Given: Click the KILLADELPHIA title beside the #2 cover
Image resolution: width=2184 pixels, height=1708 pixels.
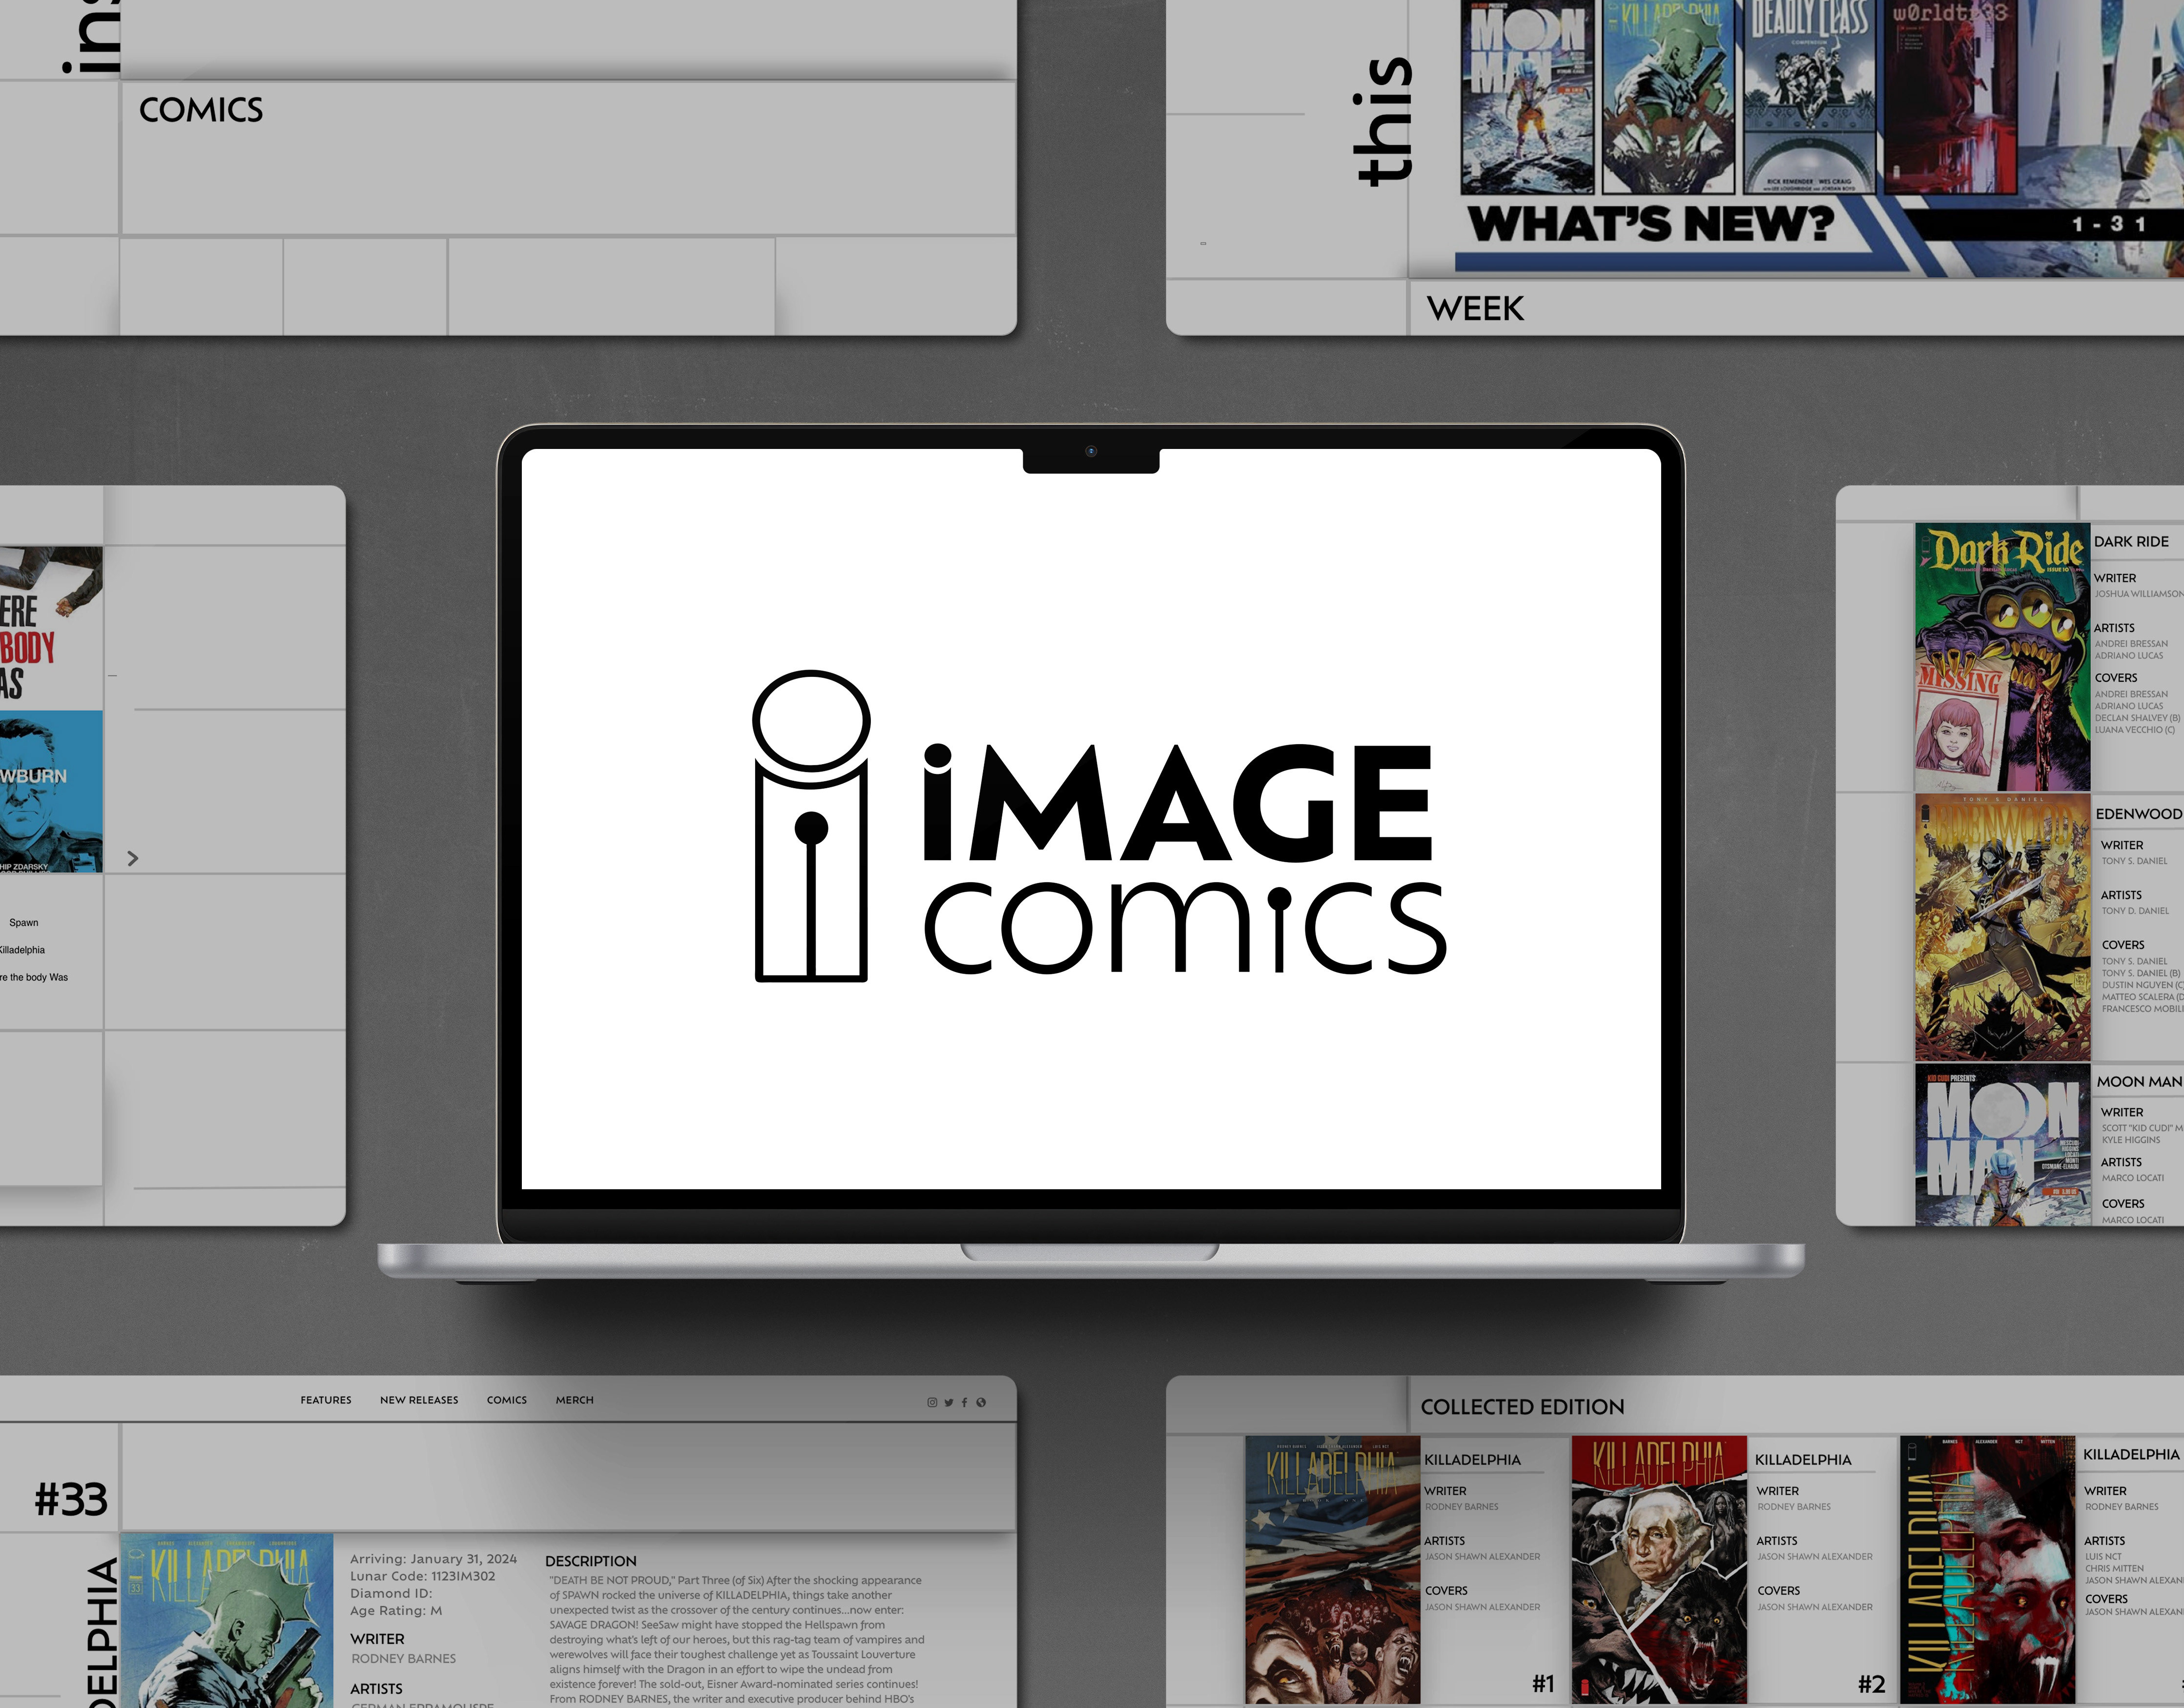Looking at the screenshot, I should coord(1803,1459).
